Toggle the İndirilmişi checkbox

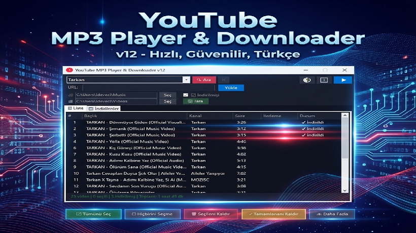pyautogui.click(x=193, y=95)
